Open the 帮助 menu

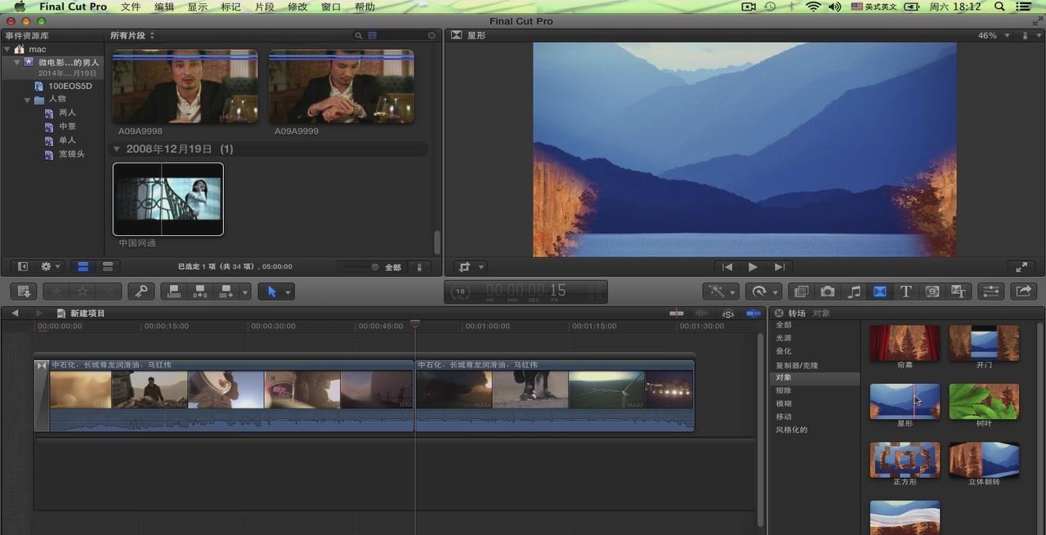(364, 7)
